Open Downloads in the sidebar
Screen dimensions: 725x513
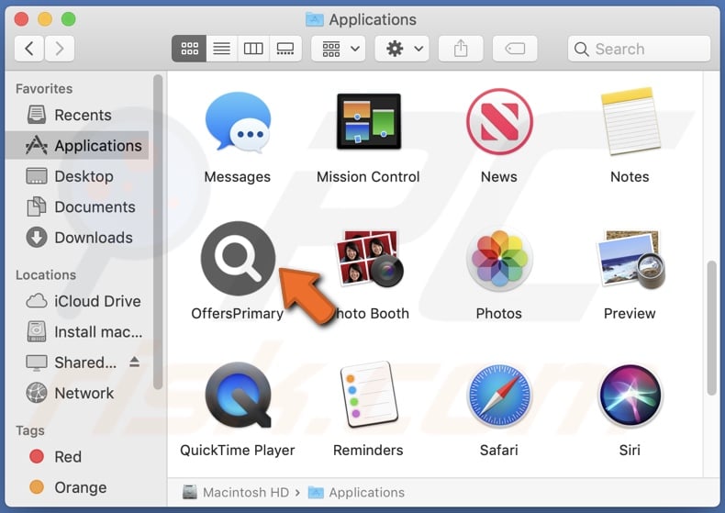click(77, 238)
